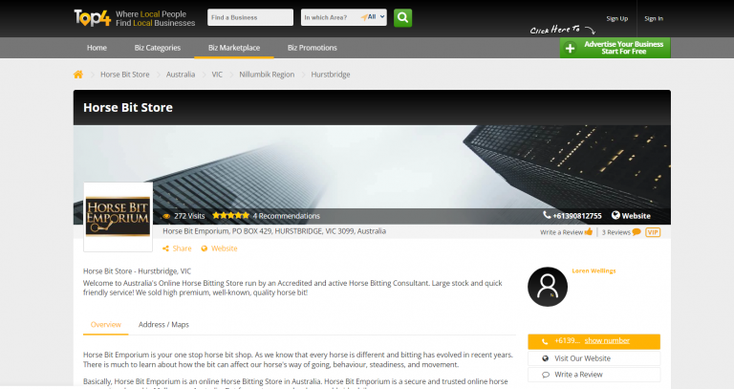
Task: Open the Sign Up link
Action: 617,18
